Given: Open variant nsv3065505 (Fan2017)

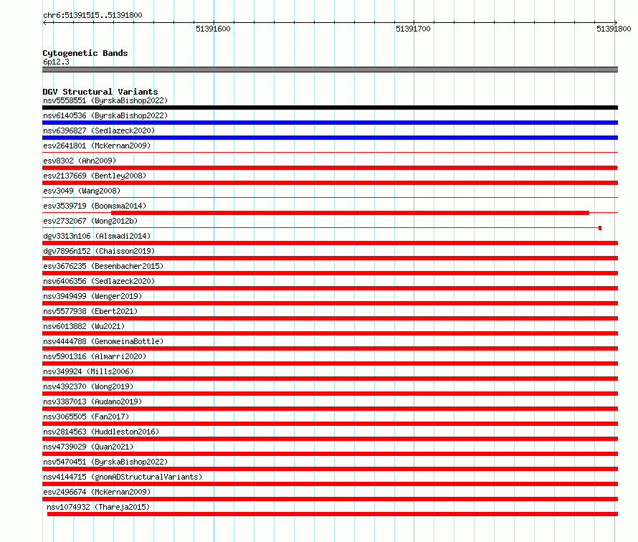Looking at the screenshot, I should [x=86, y=417].
